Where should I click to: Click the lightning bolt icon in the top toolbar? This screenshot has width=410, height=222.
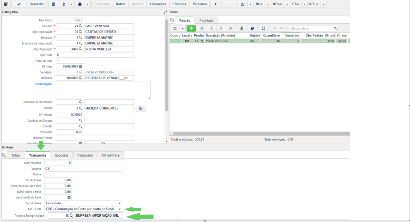215,4
